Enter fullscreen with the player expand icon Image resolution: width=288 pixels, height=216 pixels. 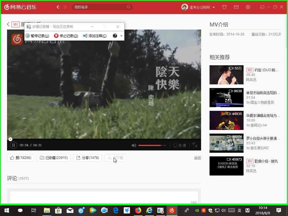click(x=195, y=145)
